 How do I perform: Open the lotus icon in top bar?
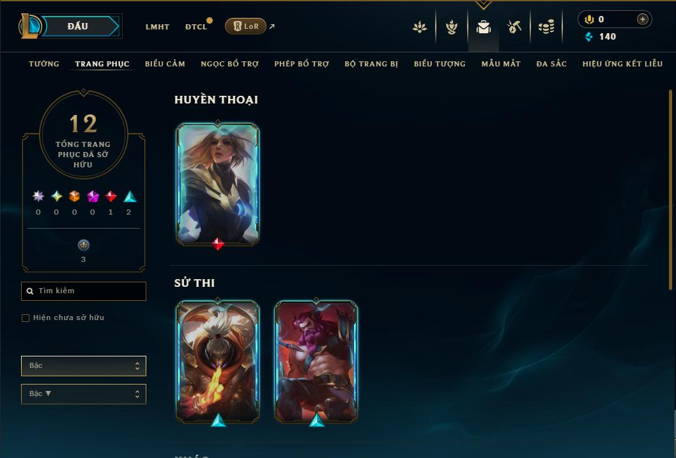coord(420,27)
